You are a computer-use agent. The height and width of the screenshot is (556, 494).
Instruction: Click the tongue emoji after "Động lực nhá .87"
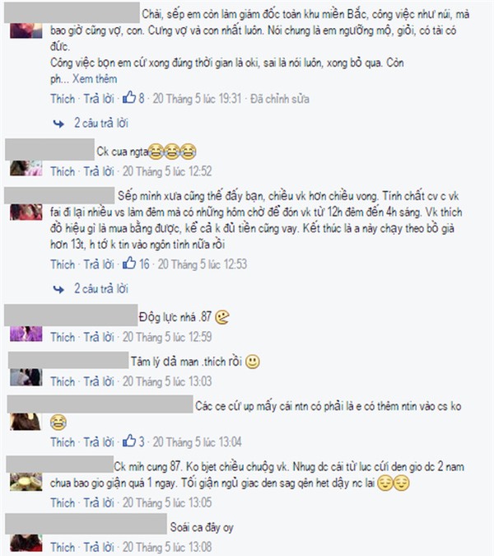click(x=222, y=317)
